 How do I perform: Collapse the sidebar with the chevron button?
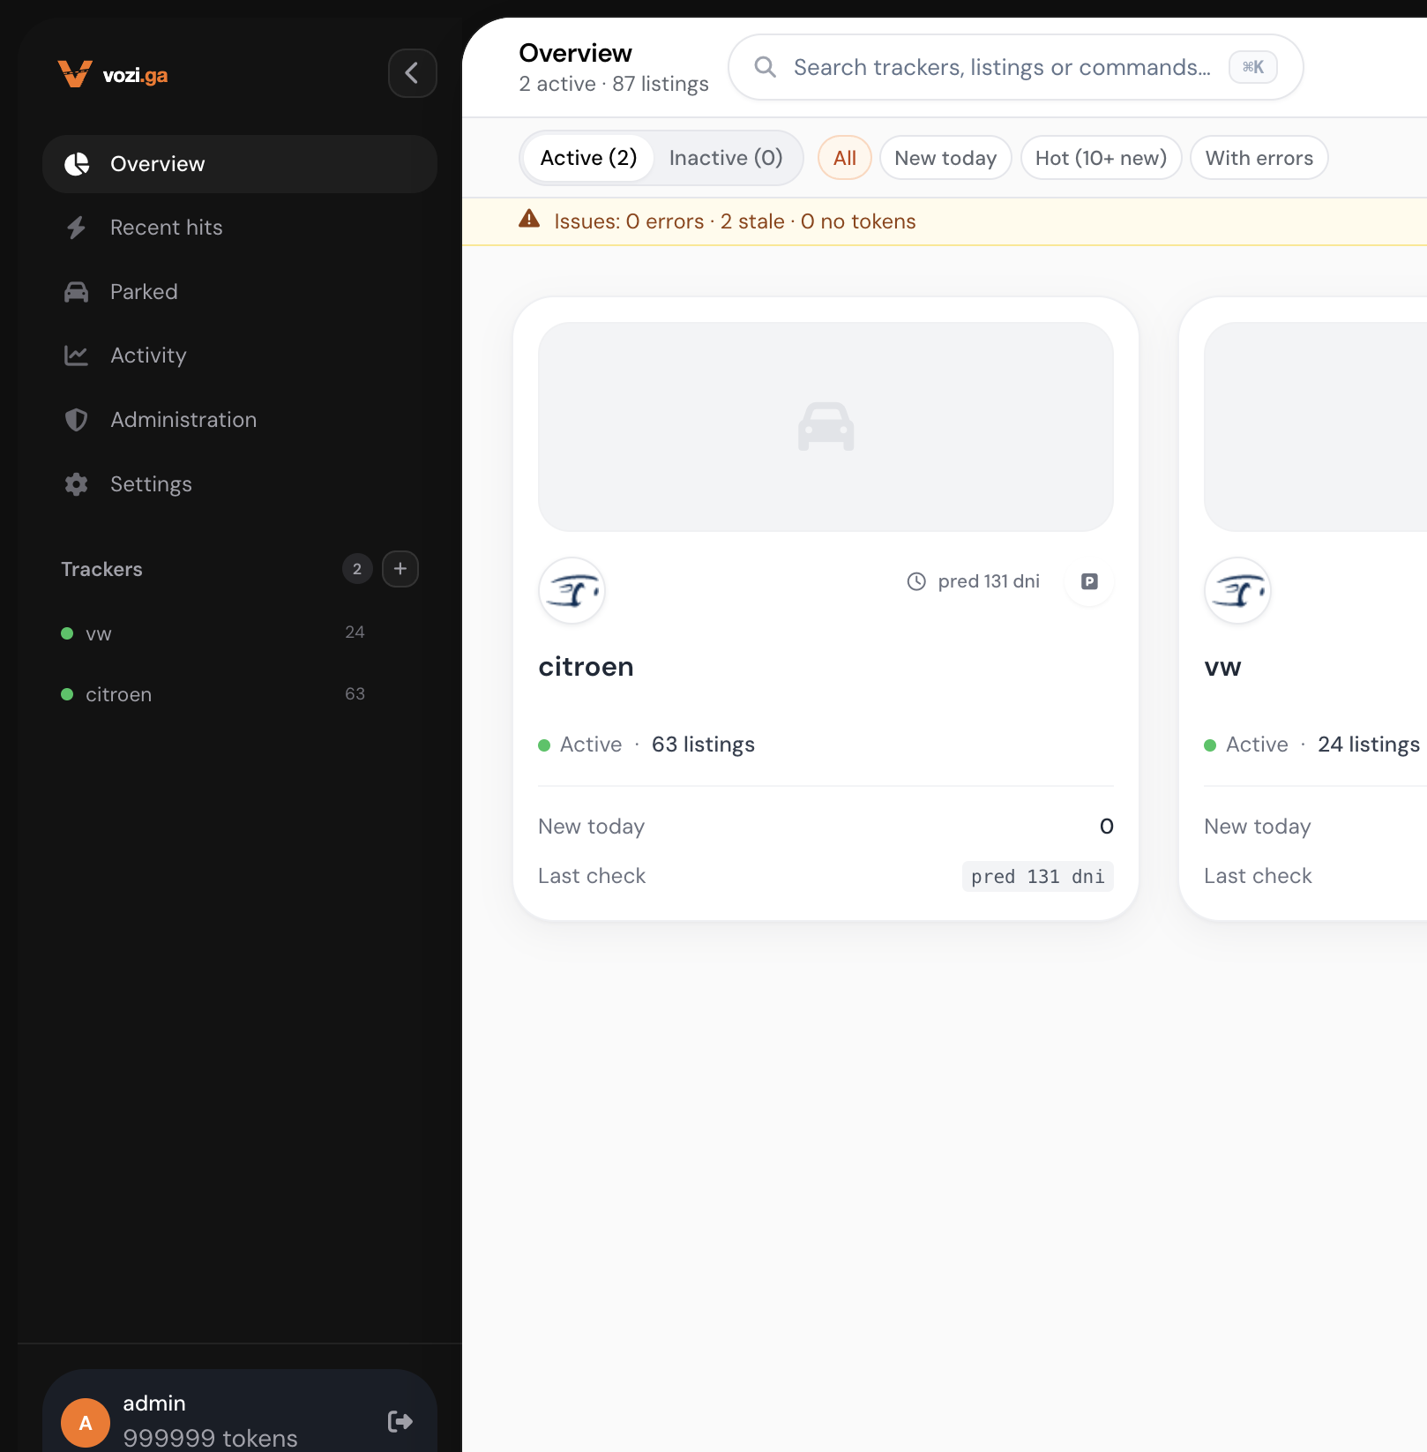412,73
